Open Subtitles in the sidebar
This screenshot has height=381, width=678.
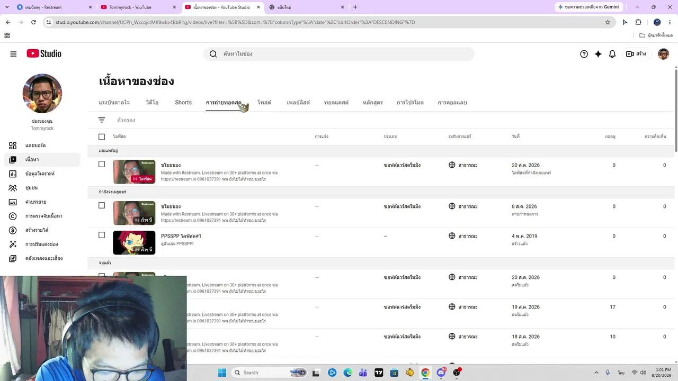42,202
